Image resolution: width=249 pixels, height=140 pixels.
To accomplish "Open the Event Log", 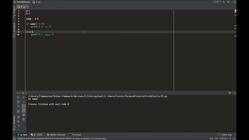I will pos(225,135).
